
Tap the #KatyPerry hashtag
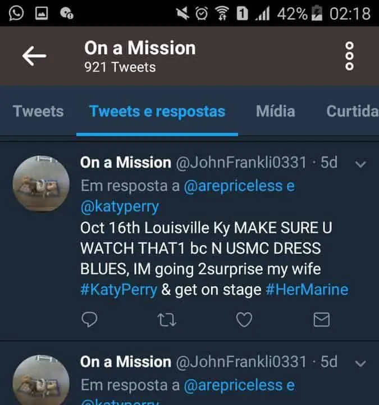coord(118,290)
